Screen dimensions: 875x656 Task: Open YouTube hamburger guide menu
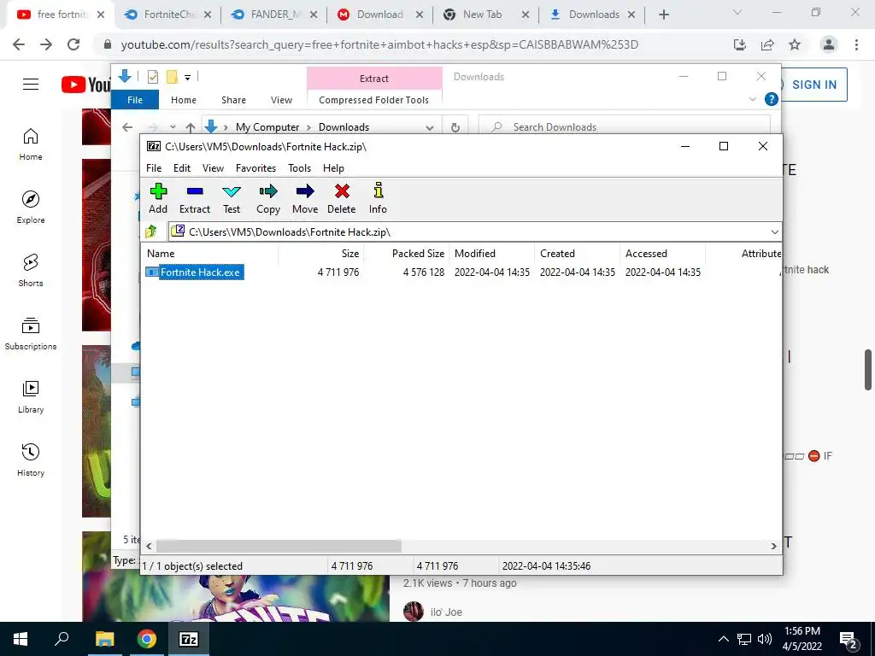coord(31,85)
